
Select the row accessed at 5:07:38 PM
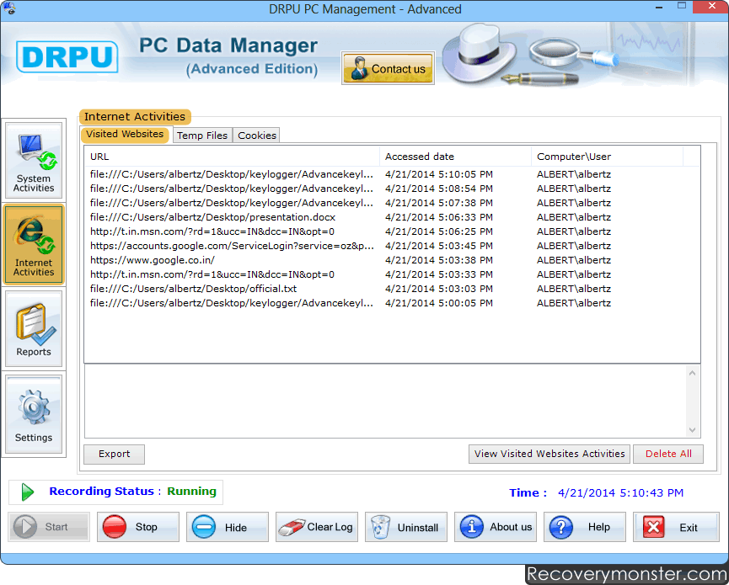click(x=392, y=204)
